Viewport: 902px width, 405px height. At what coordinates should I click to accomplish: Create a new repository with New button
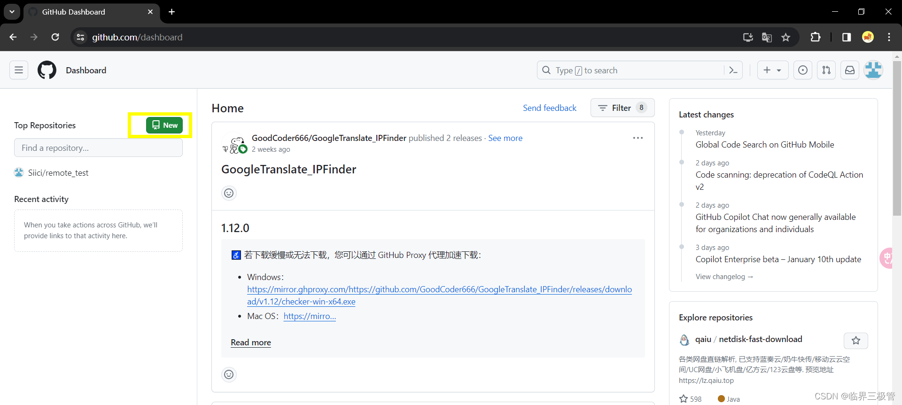pyautogui.click(x=164, y=125)
